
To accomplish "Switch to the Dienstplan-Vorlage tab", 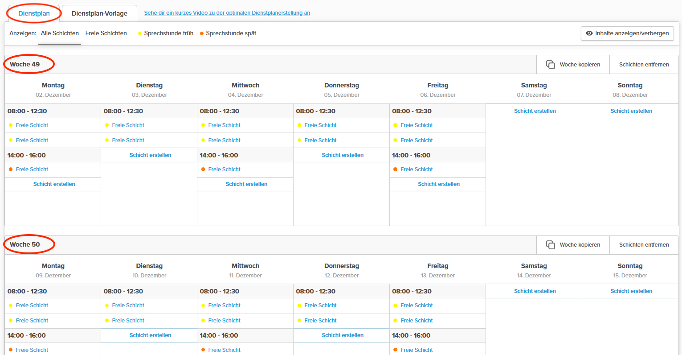I will tap(99, 13).
